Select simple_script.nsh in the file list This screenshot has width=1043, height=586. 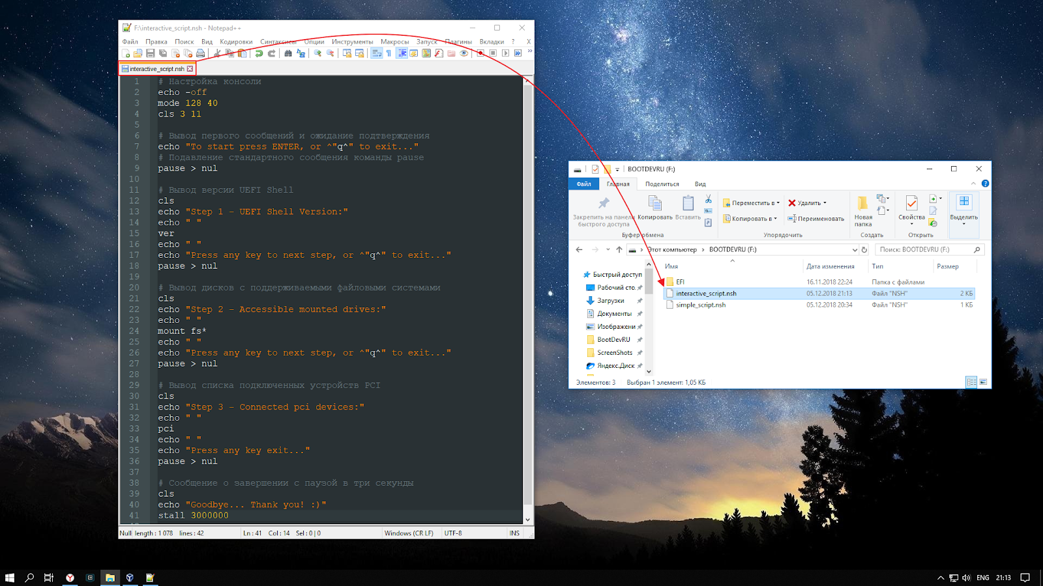pyautogui.click(x=819, y=305)
